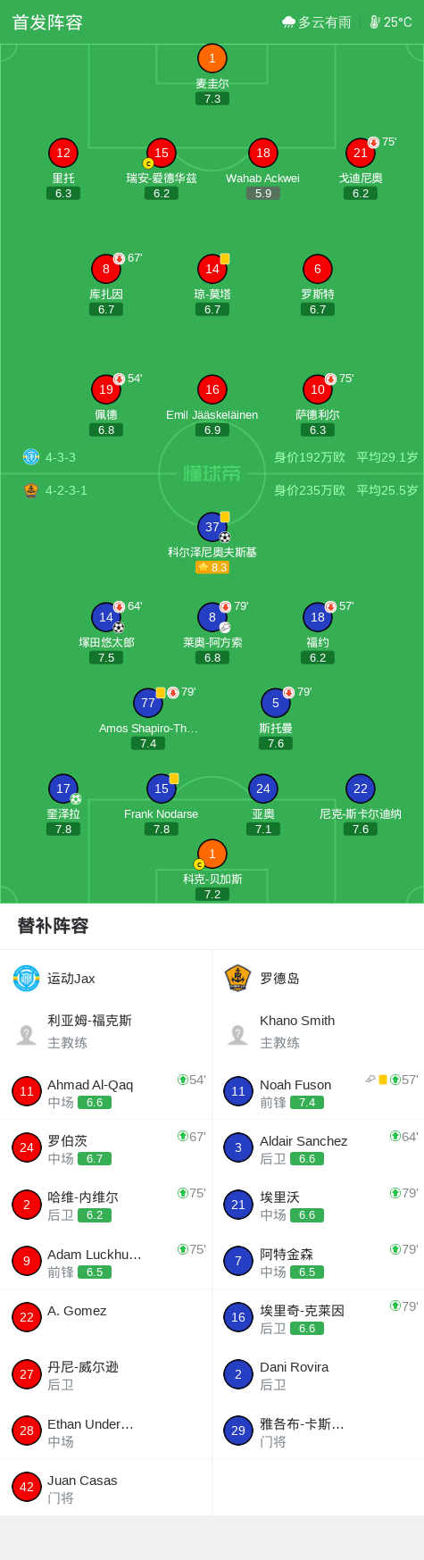Tap 科克-贝加斯 captain goalkeeper circle
Image resolution: width=424 pixels, height=1560 pixels.
pos(212,854)
